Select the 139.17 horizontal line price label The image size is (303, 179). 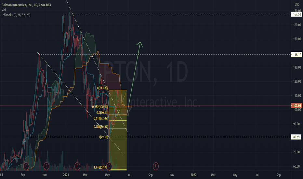(296, 54)
